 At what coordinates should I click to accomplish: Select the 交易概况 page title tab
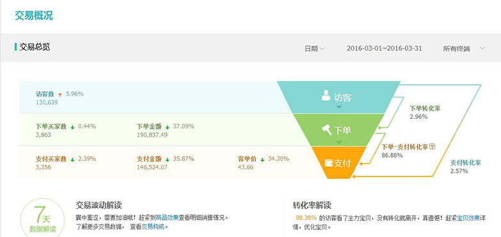pyautogui.click(x=34, y=15)
